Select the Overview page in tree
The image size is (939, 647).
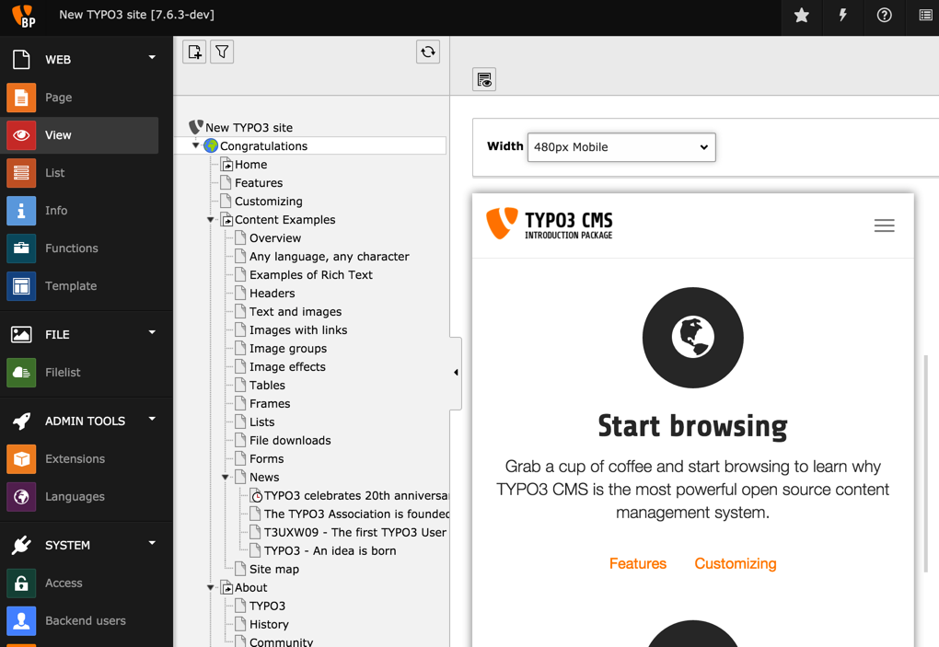click(x=275, y=238)
